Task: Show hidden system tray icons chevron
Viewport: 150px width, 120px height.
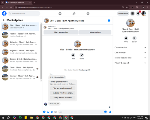Action: coord(122,118)
